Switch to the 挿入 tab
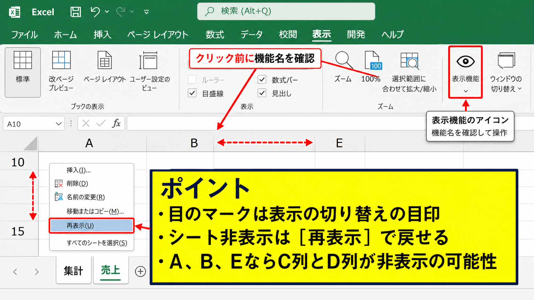The image size is (534, 300). click(102, 34)
